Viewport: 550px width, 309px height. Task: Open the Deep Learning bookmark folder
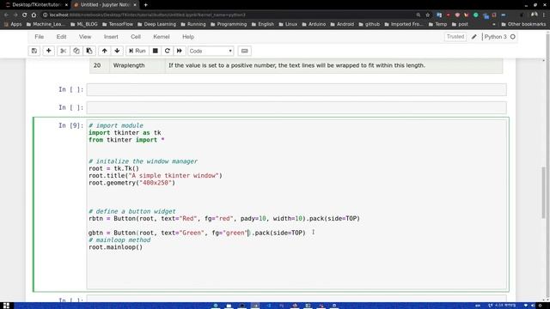156,24
